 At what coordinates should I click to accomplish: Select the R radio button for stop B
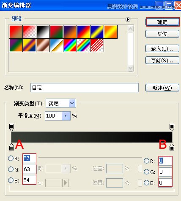[x=146, y=161]
